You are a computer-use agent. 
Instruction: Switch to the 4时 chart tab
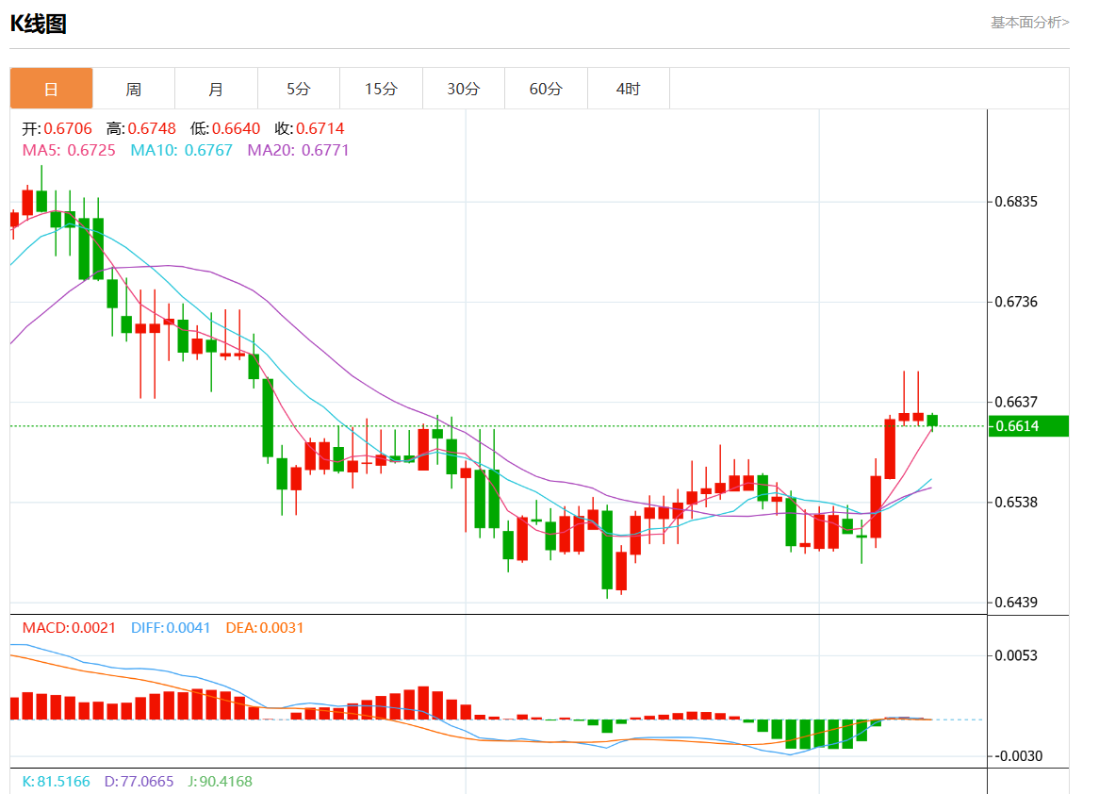628,89
